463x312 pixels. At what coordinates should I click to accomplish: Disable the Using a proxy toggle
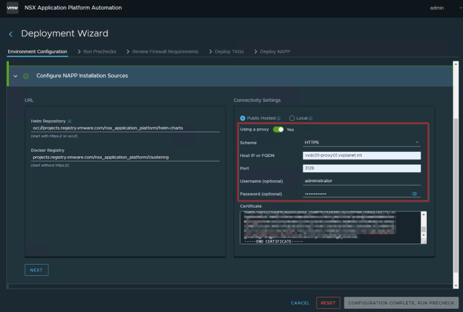[x=278, y=129]
